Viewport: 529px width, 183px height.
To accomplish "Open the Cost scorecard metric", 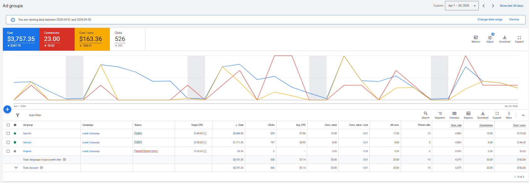I will [21, 39].
